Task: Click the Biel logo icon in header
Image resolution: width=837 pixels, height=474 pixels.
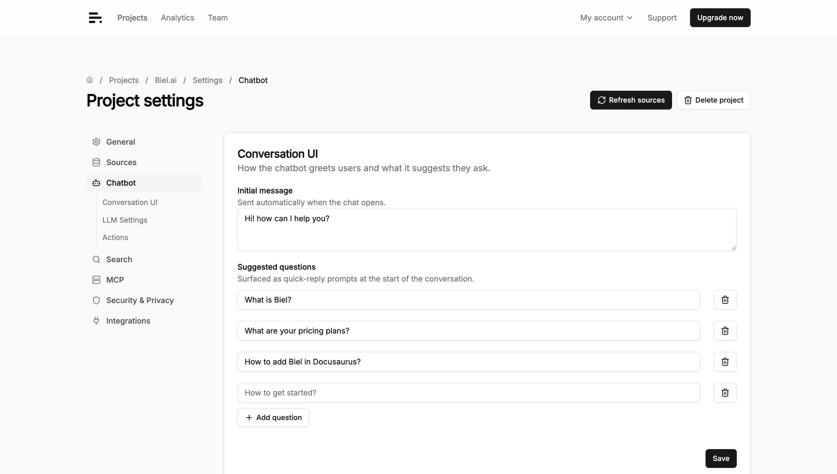Action: pos(95,18)
